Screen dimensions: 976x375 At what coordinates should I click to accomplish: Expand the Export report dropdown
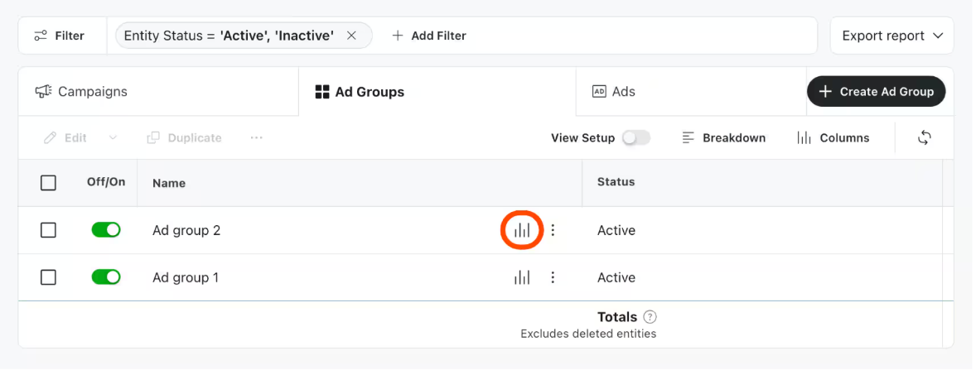click(x=891, y=36)
